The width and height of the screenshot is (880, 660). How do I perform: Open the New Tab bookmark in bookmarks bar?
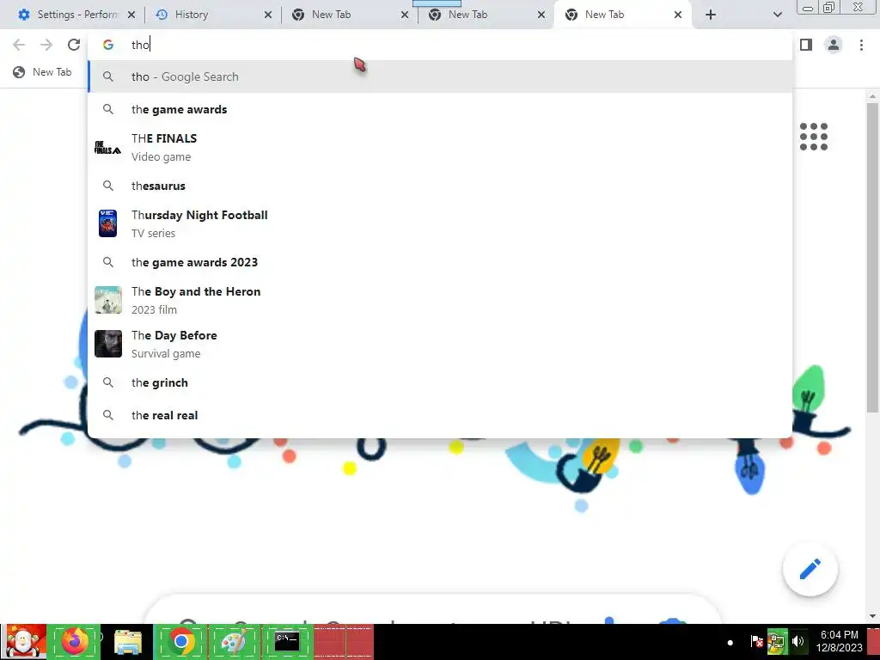coord(43,72)
